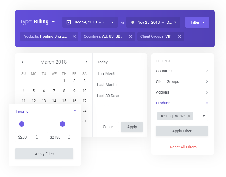The height and width of the screenshot is (177, 226).
Task: Select March 31 in calendar
Action: (84, 121)
